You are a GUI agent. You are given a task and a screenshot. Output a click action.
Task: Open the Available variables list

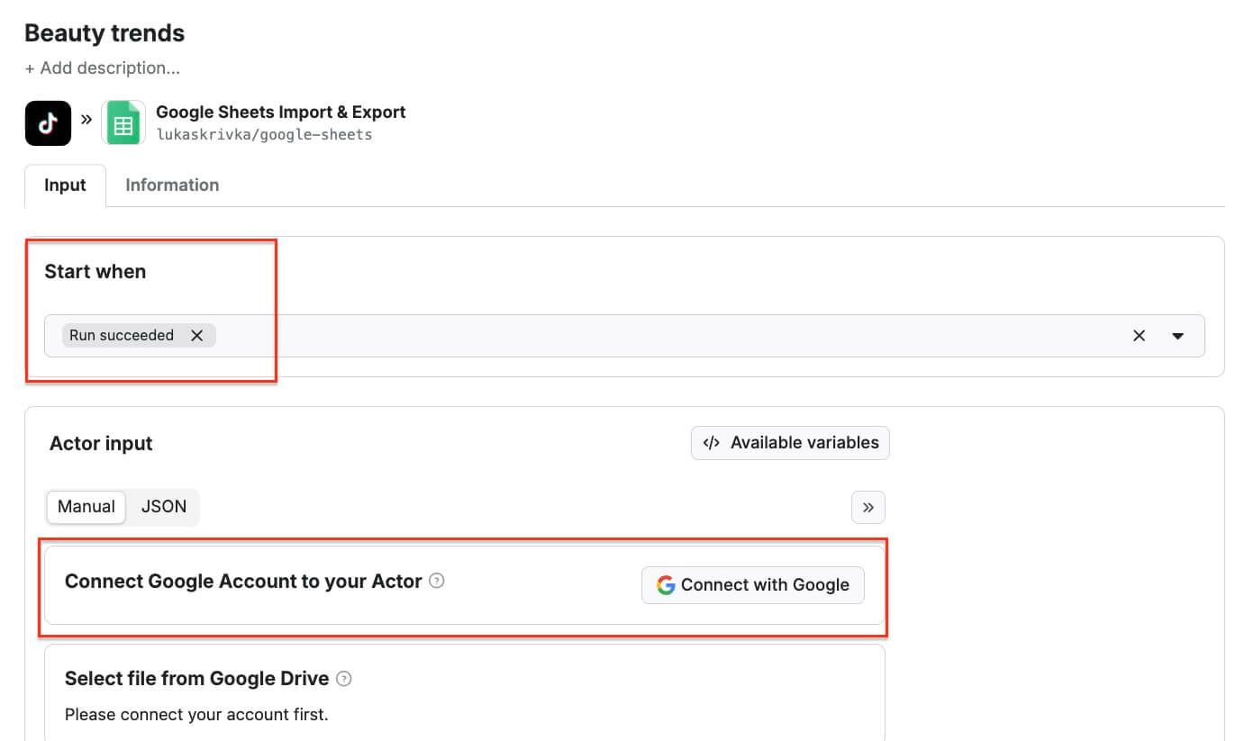tap(790, 443)
